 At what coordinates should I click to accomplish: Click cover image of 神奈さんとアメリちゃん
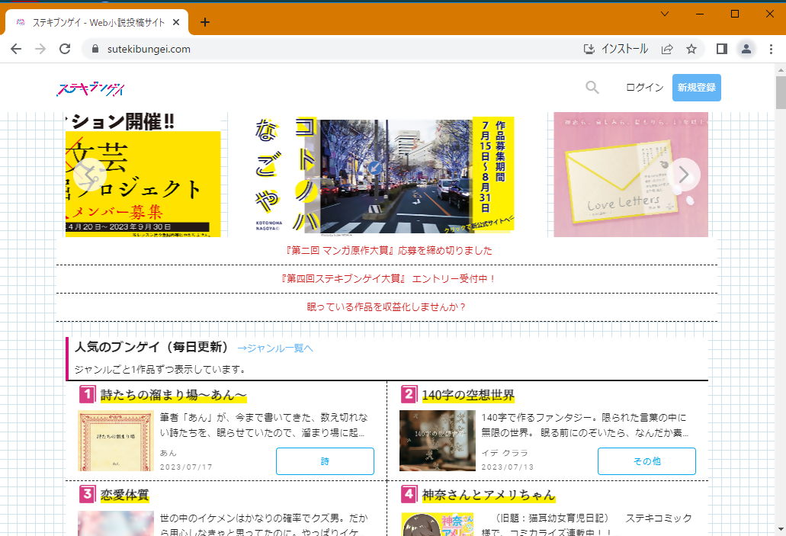[x=437, y=524]
